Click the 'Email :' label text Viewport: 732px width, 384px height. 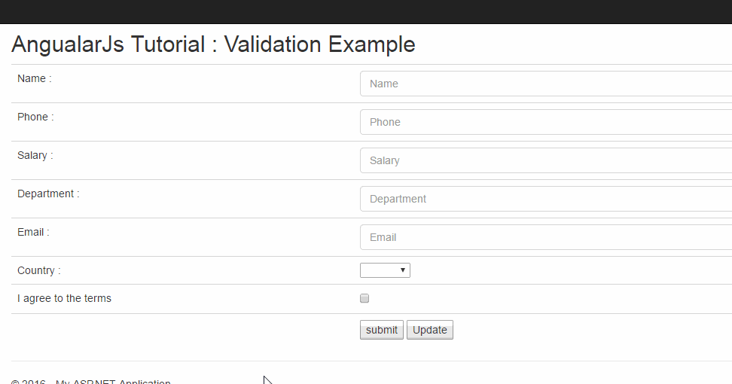click(33, 232)
